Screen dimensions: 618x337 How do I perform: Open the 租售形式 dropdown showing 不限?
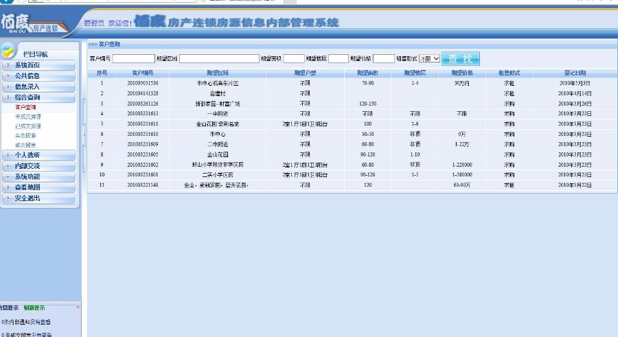click(x=429, y=59)
